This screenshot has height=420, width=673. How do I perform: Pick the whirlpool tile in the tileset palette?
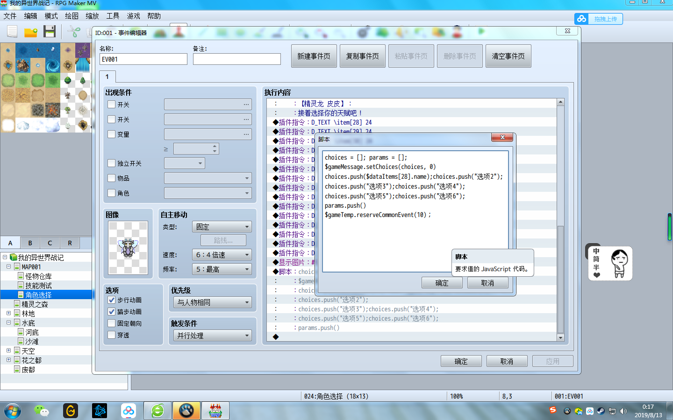(52, 65)
